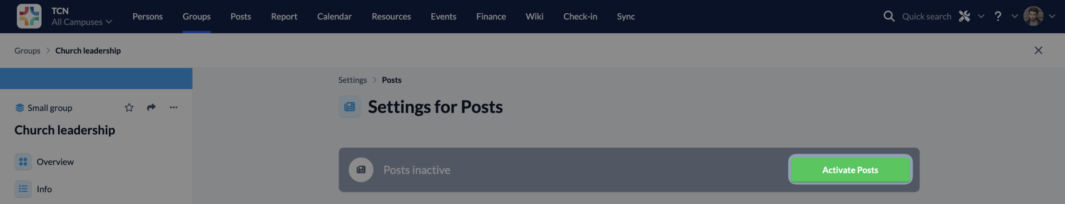Click the Groups breadcrumb link

tap(27, 51)
